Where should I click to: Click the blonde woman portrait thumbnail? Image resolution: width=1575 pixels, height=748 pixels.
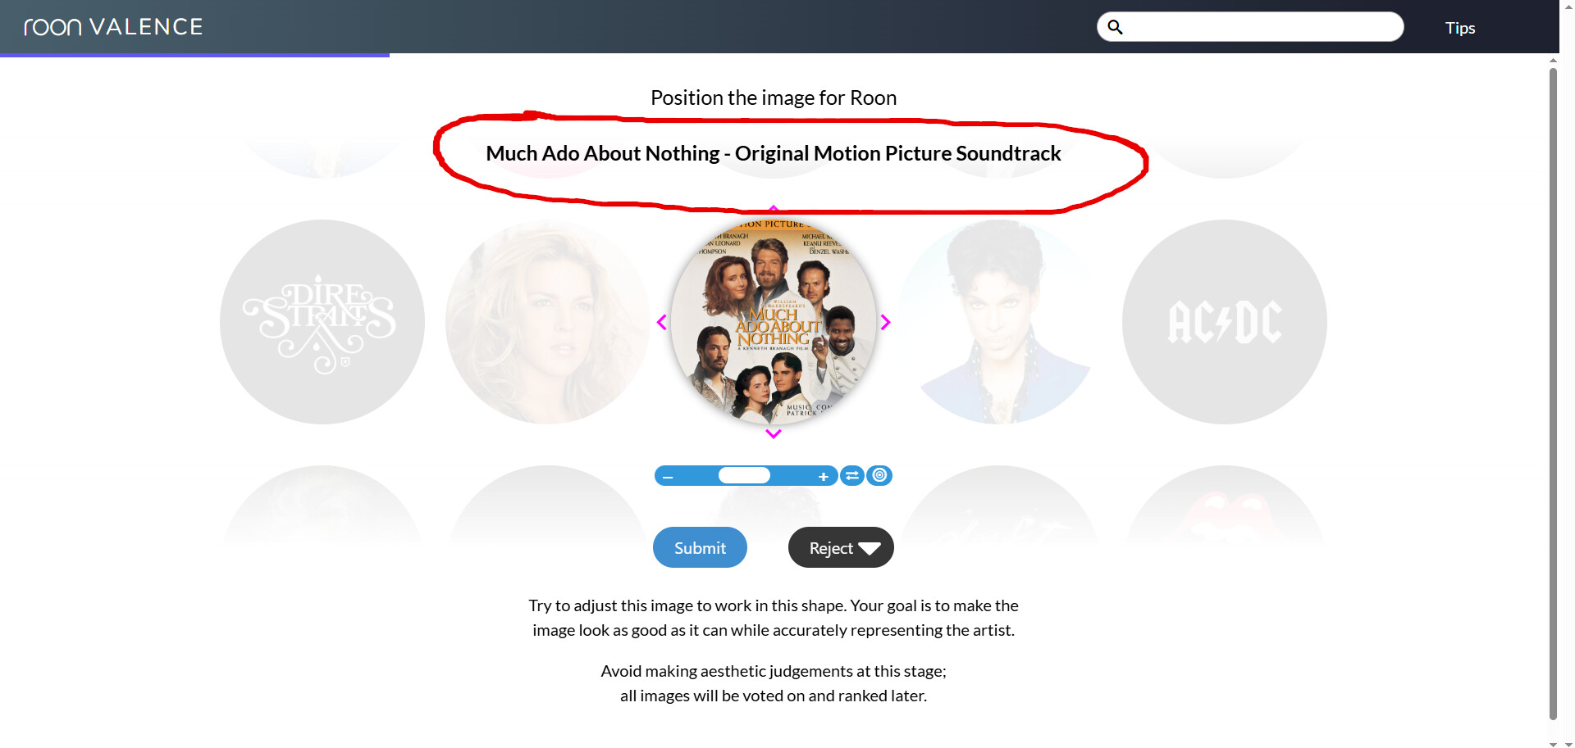click(548, 322)
